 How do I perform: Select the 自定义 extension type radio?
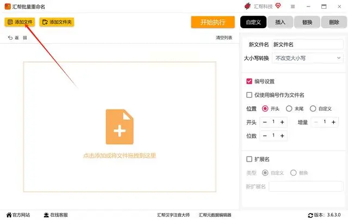point(265,173)
